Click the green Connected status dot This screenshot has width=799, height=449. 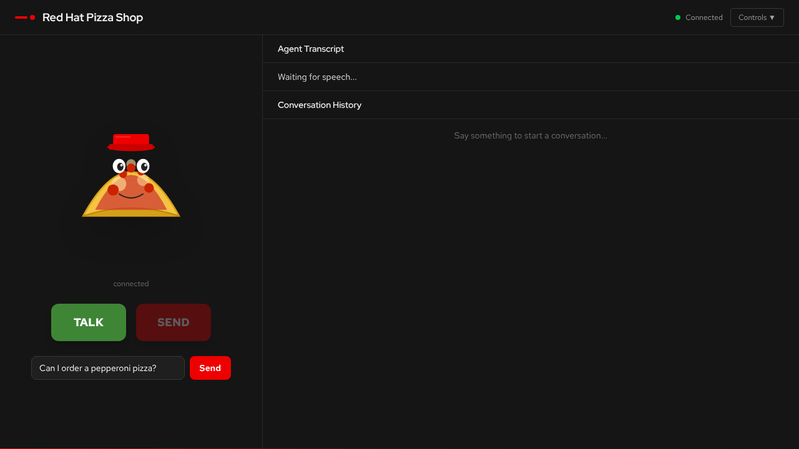(677, 17)
